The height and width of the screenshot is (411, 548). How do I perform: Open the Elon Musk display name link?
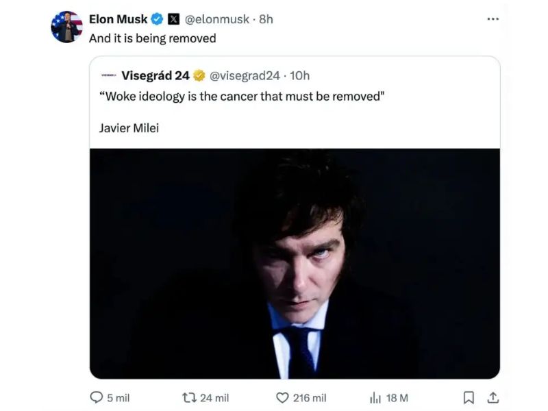click(118, 19)
